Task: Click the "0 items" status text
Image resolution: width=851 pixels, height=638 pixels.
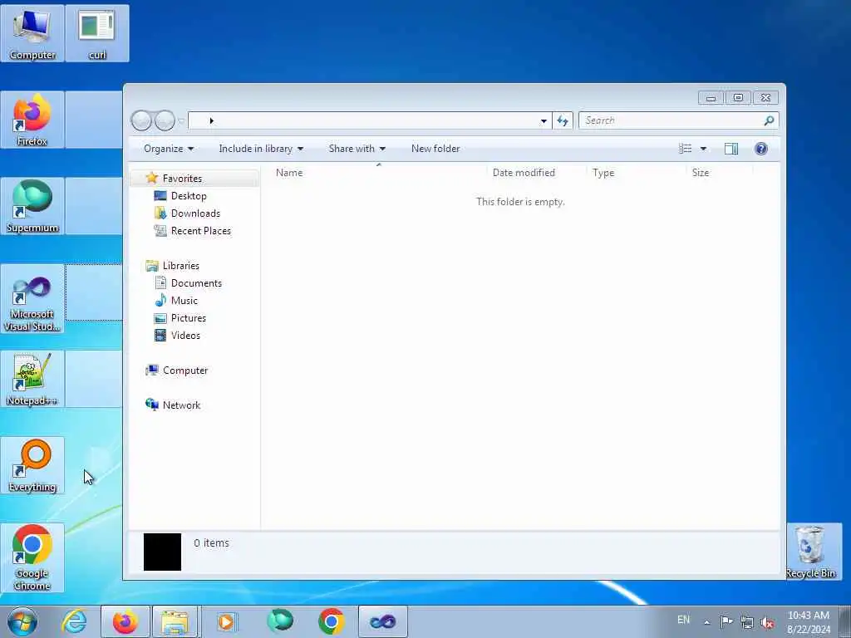Action: point(211,543)
